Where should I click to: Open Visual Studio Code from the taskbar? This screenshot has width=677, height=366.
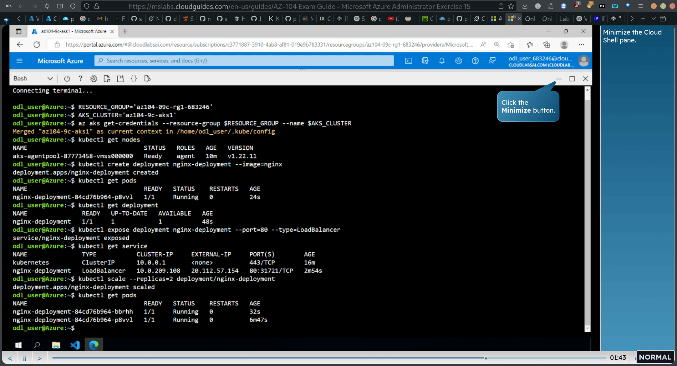pyautogui.click(x=75, y=345)
